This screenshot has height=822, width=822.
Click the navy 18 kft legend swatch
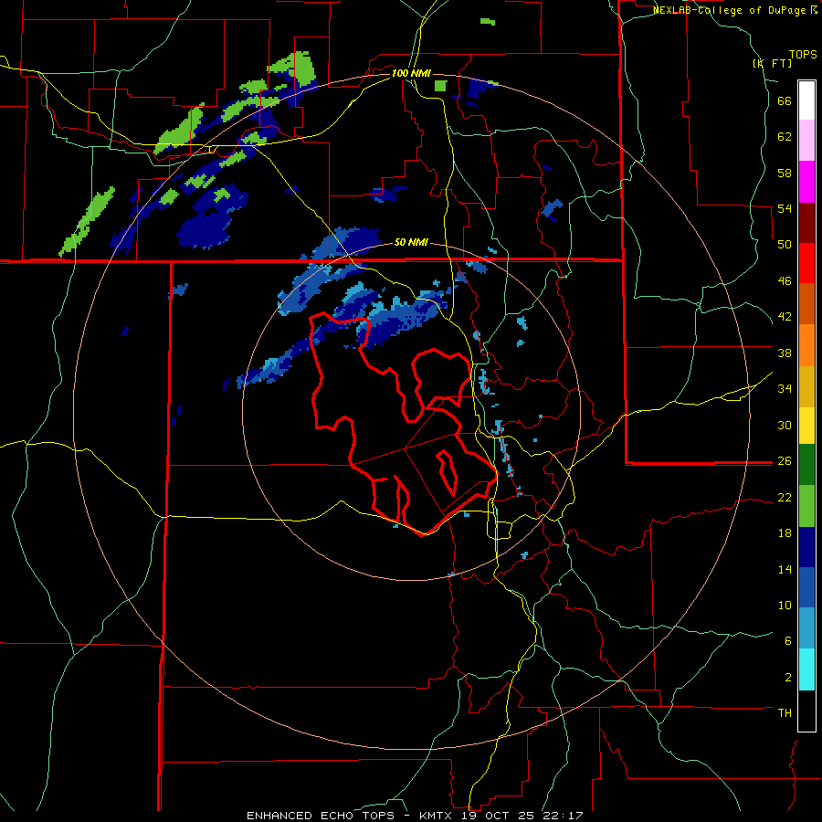[x=806, y=547]
